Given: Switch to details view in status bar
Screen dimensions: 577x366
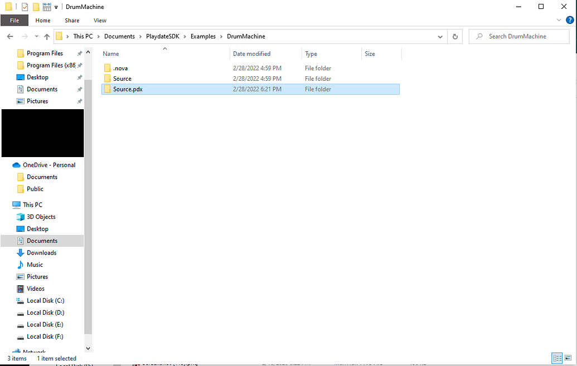Looking at the screenshot, I should tap(557, 358).
